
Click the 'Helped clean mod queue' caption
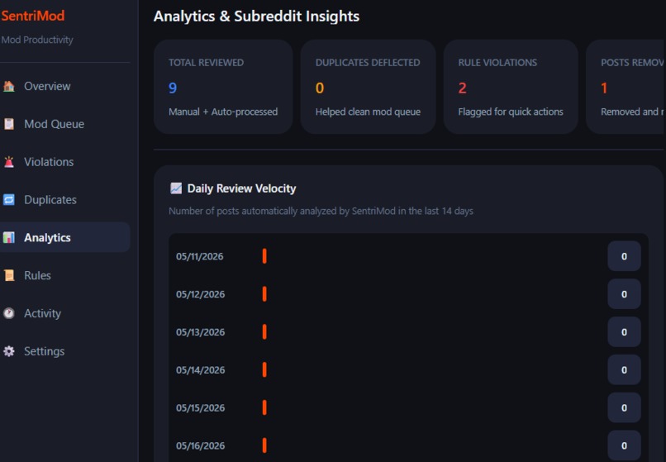368,112
